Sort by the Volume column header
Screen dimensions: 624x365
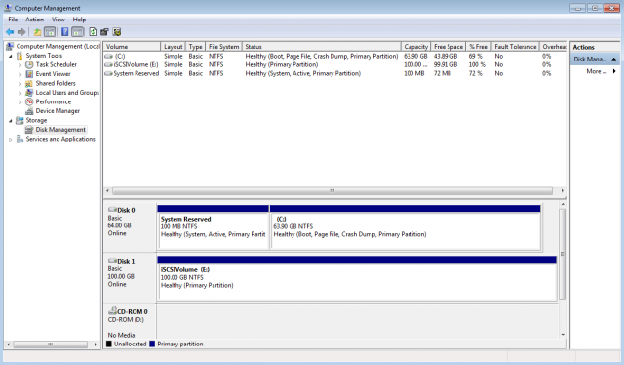pos(132,47)
